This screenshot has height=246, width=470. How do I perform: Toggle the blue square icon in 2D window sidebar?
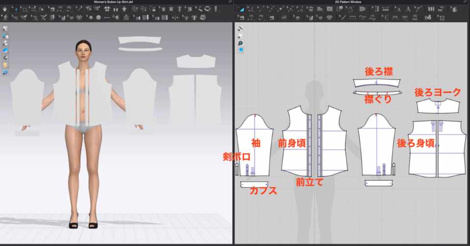pos(240,50)
